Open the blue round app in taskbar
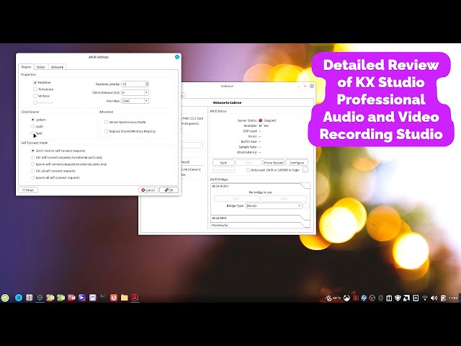 coord(19,298)
